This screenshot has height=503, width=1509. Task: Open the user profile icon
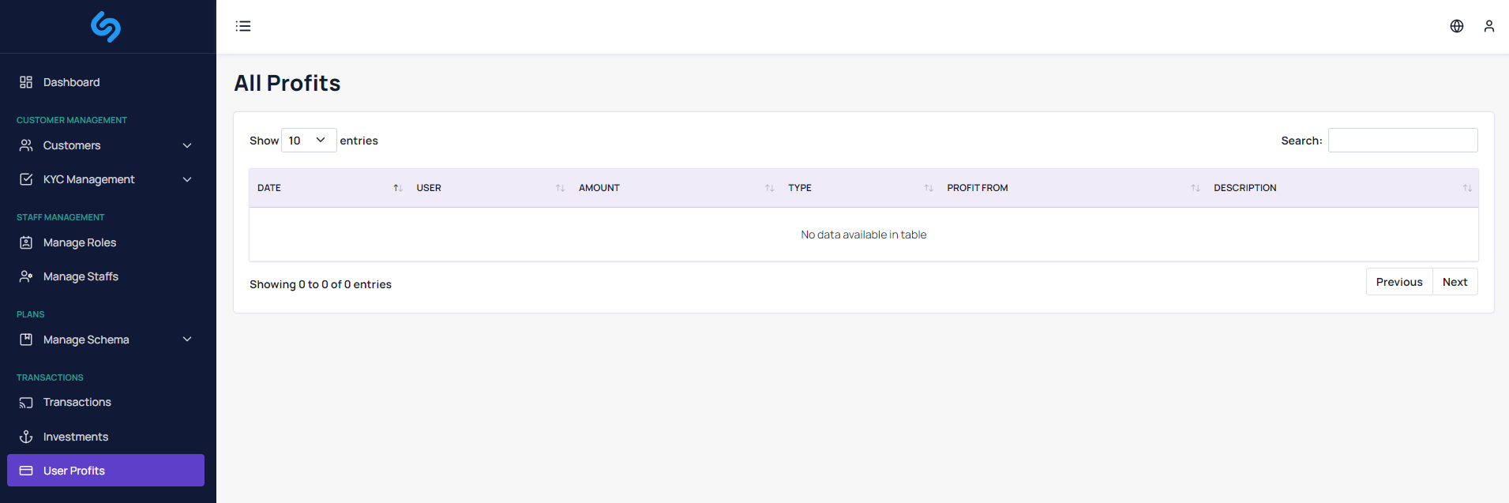point(1488,26)
